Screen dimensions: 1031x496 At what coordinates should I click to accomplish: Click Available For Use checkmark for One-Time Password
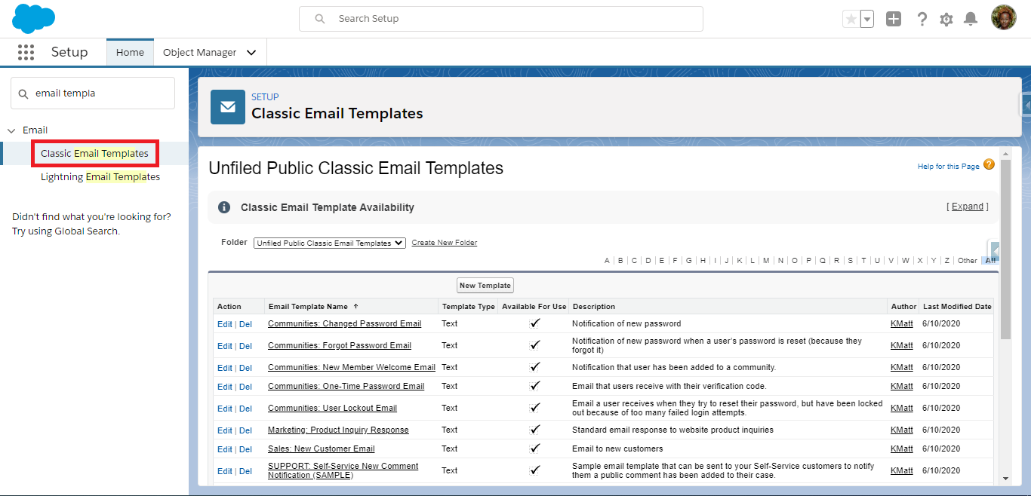pos(534,386)
